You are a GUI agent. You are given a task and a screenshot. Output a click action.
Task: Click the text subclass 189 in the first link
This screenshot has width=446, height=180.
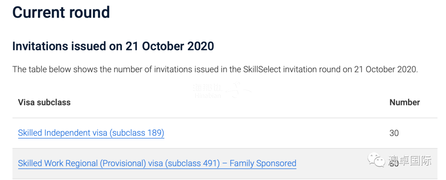point(136,133)
